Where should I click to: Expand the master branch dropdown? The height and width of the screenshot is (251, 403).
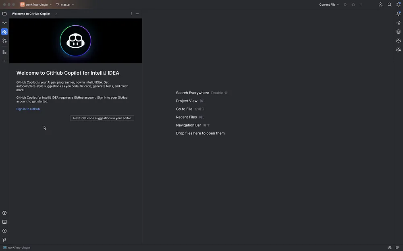(65, 4)
